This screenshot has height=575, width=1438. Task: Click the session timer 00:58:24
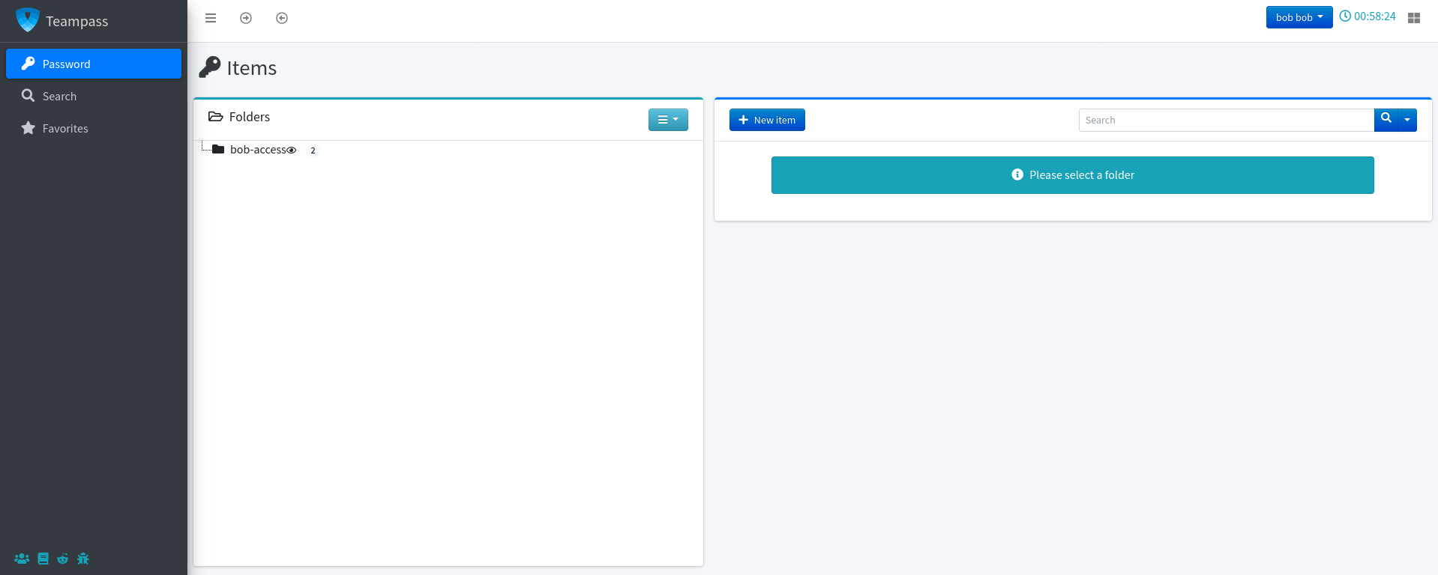point(1368,16)
